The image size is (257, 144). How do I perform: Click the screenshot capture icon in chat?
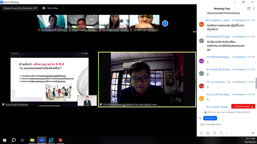click(221, 133)
